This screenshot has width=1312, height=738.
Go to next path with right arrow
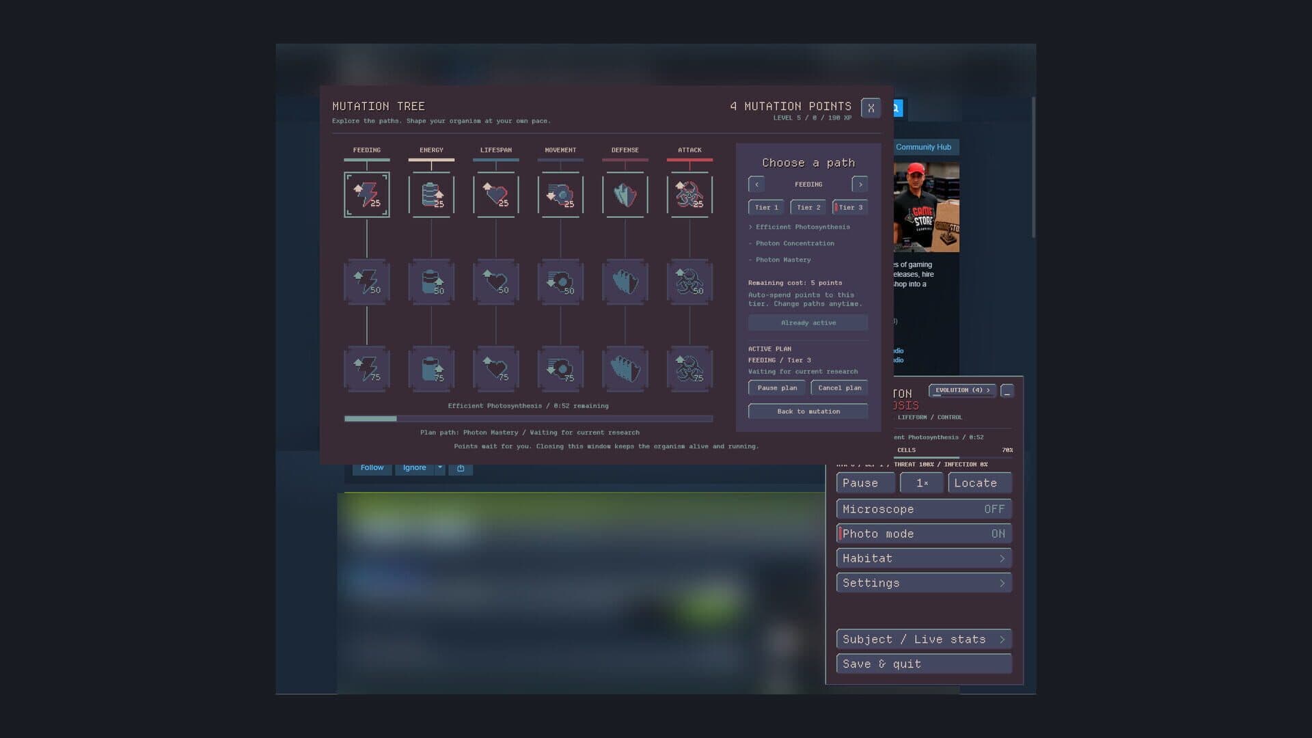coord(860,184)
